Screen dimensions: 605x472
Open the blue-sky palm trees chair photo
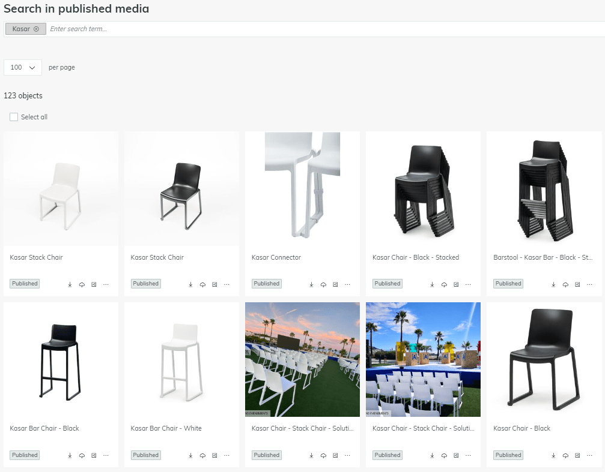pos(424,359)
